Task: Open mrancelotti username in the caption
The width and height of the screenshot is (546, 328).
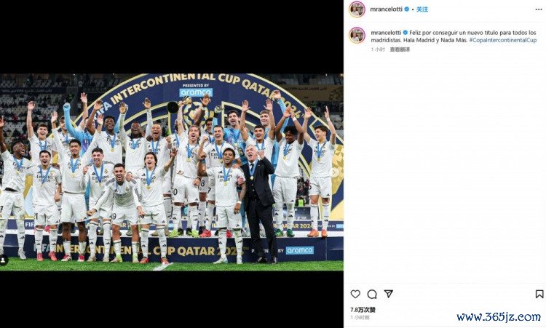Action: (x=386, y=33)
